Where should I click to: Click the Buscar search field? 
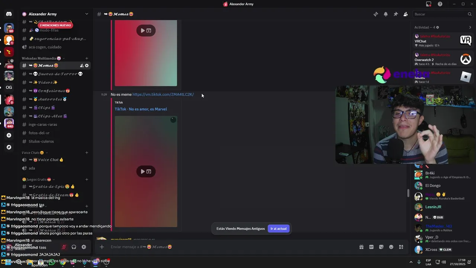point(443,14)
